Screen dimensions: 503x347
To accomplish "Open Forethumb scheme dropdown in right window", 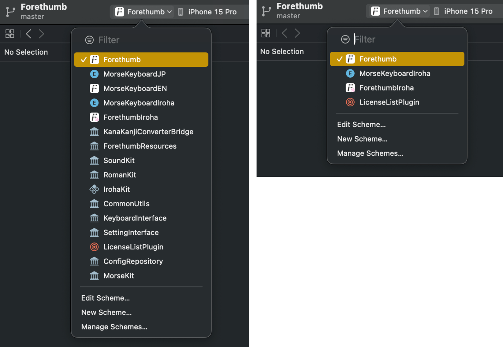I will pyautogui.click(x=399, y=11).
